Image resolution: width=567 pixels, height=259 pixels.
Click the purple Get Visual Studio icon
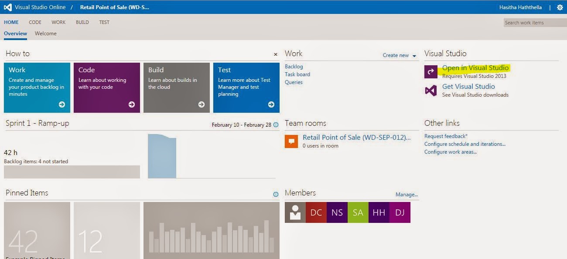(430, 89)
